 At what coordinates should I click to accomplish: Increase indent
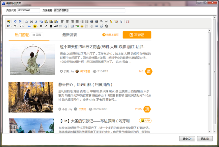pyautogui.click(x=92, y=21)
